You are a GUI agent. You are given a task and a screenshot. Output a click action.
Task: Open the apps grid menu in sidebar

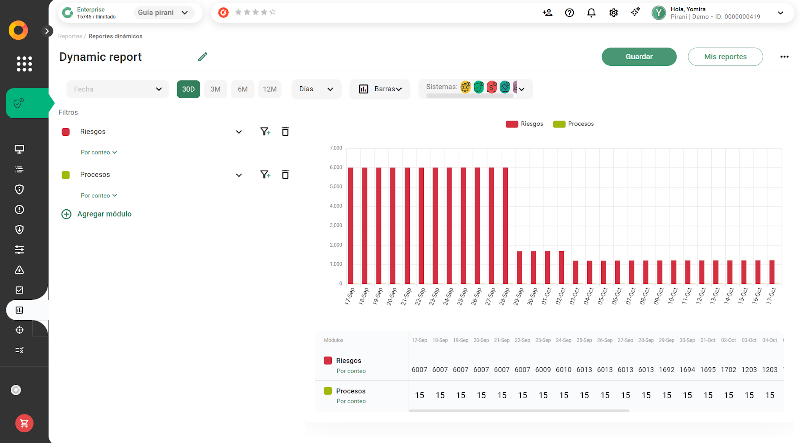[x=24, y=64]
